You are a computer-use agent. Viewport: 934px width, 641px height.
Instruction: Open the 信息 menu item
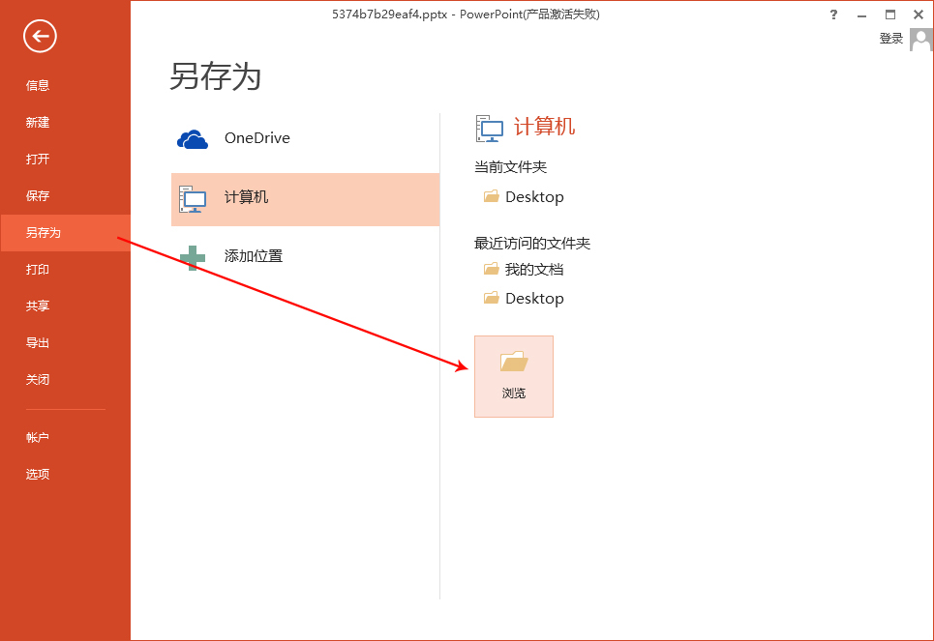pos(38,86)
